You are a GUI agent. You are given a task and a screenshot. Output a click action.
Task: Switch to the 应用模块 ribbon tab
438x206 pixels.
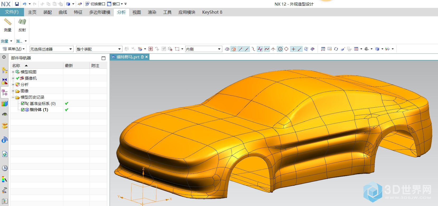pyautogui.click(x=187, y=12)
